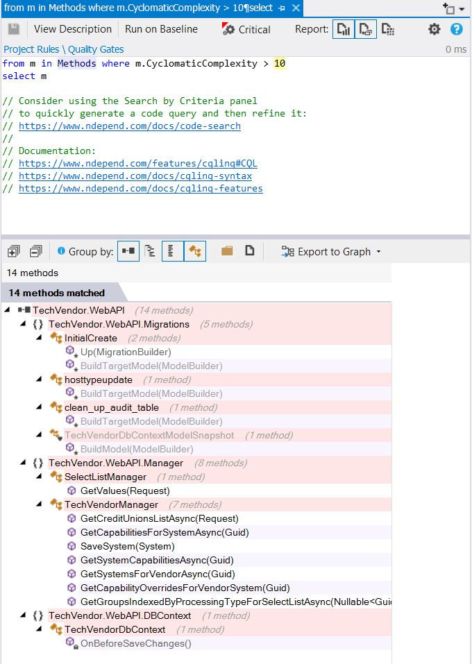Click Run on Baseline

tap(162, 29)
